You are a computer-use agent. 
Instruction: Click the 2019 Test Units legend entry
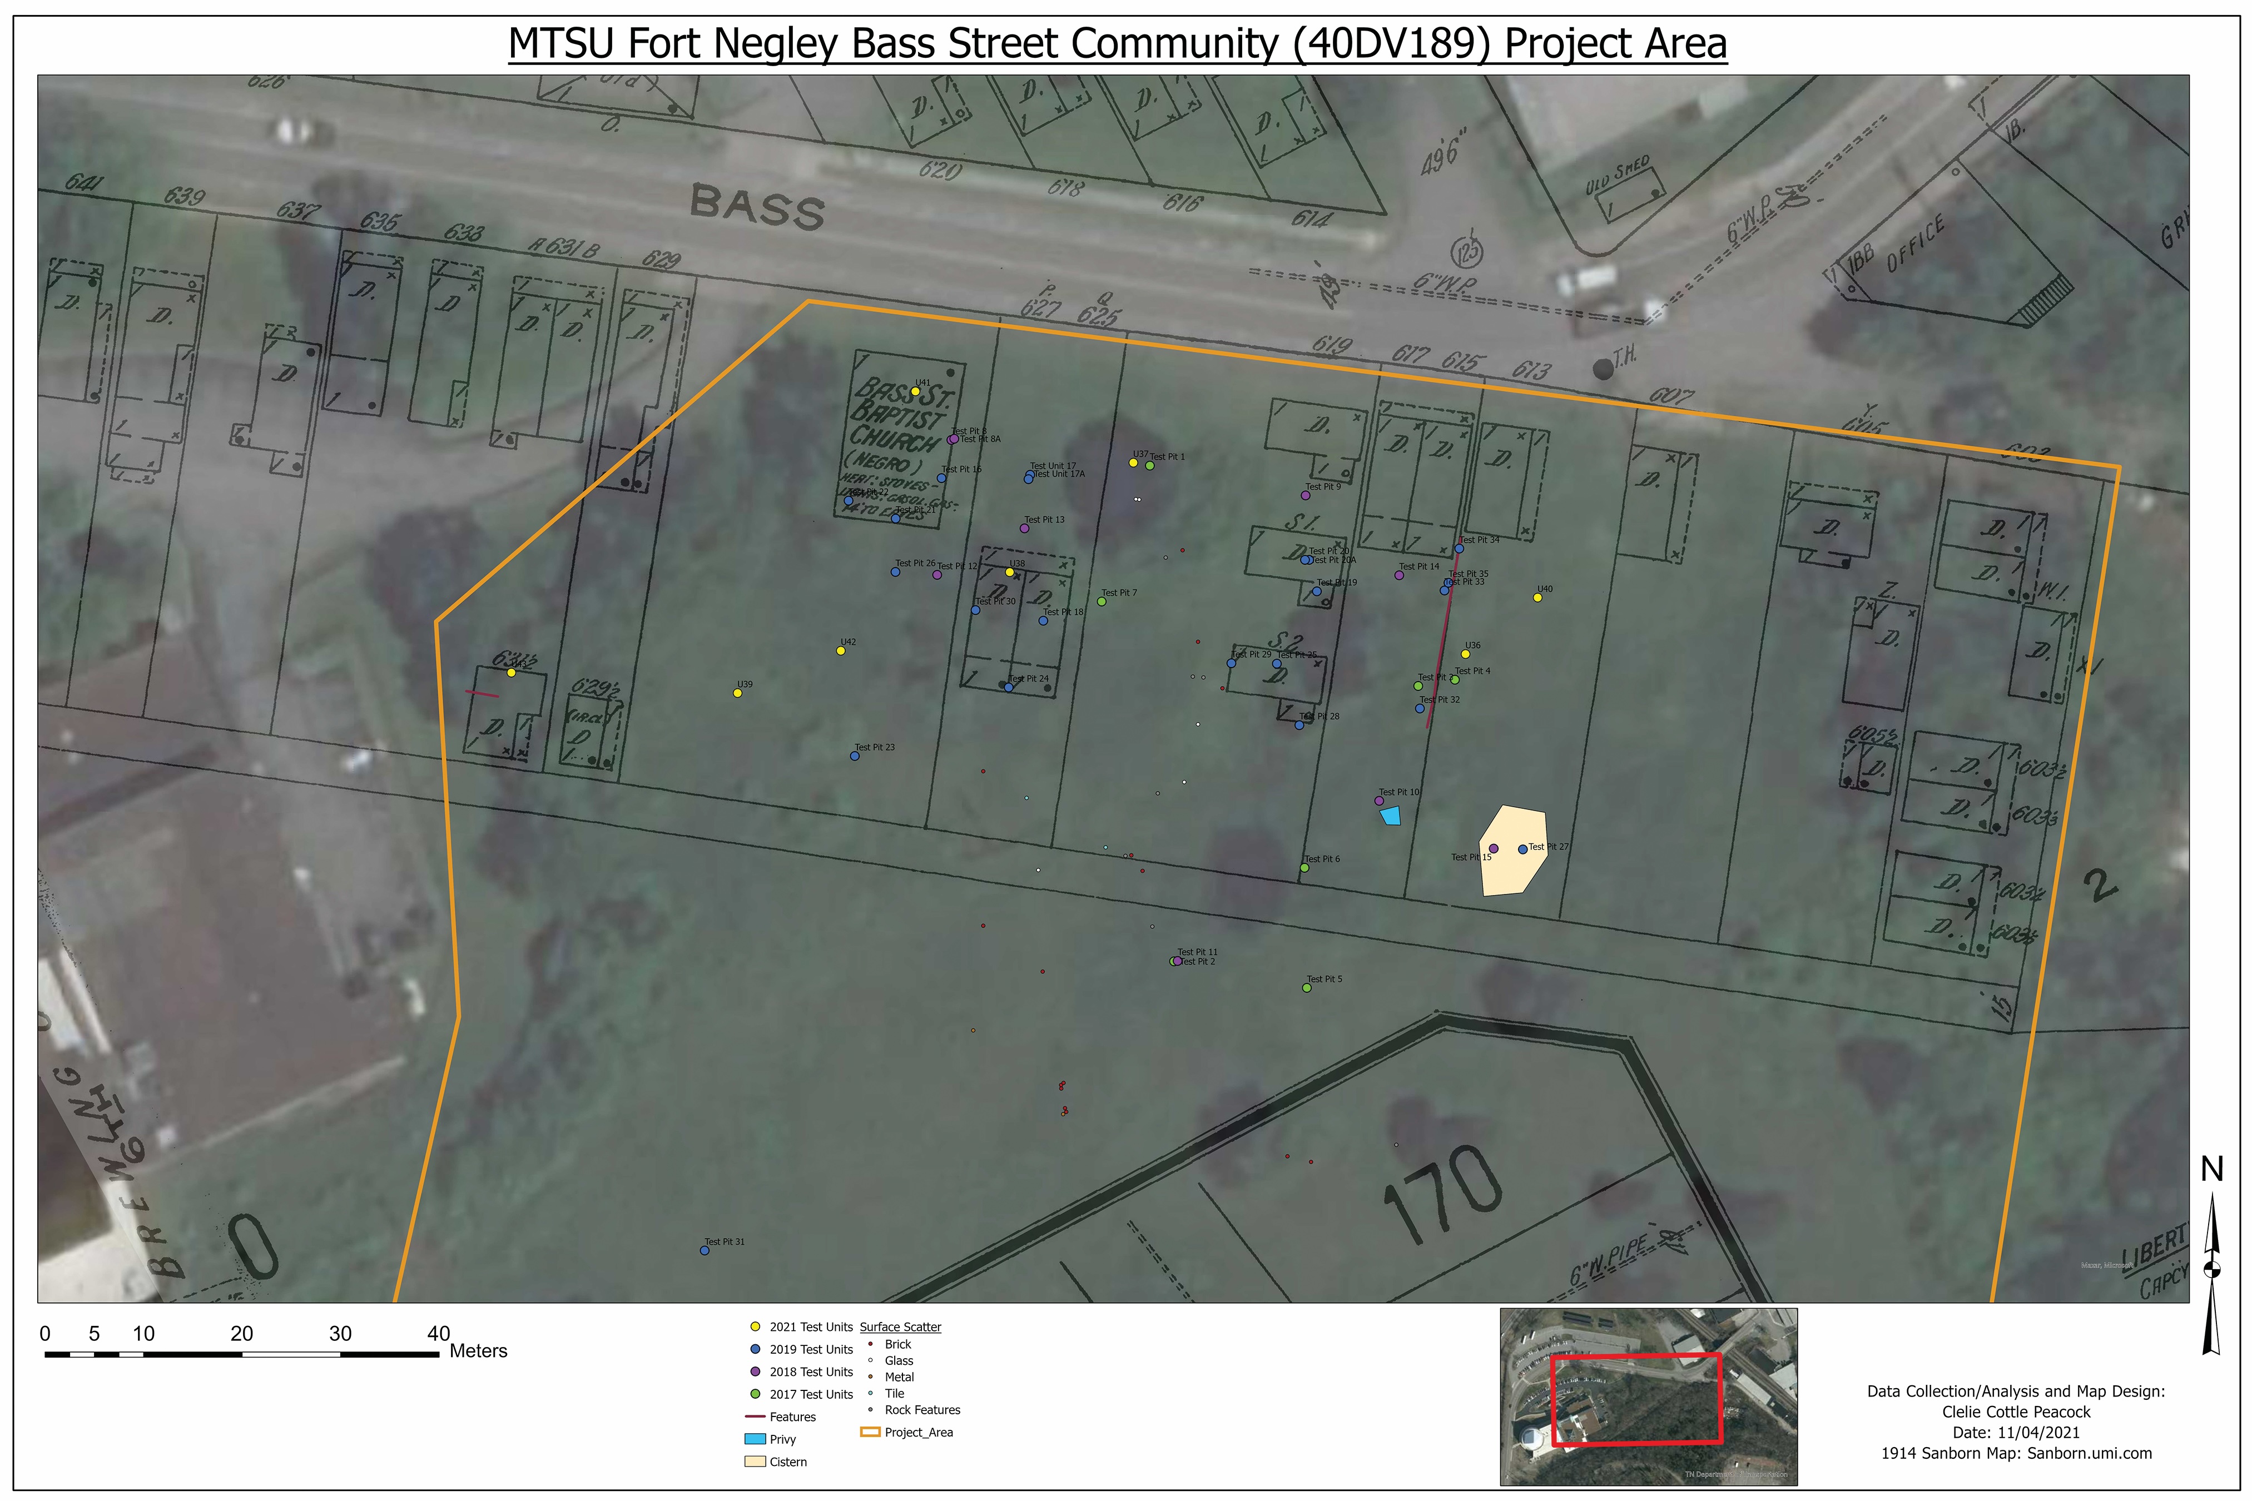point(801,1350)
